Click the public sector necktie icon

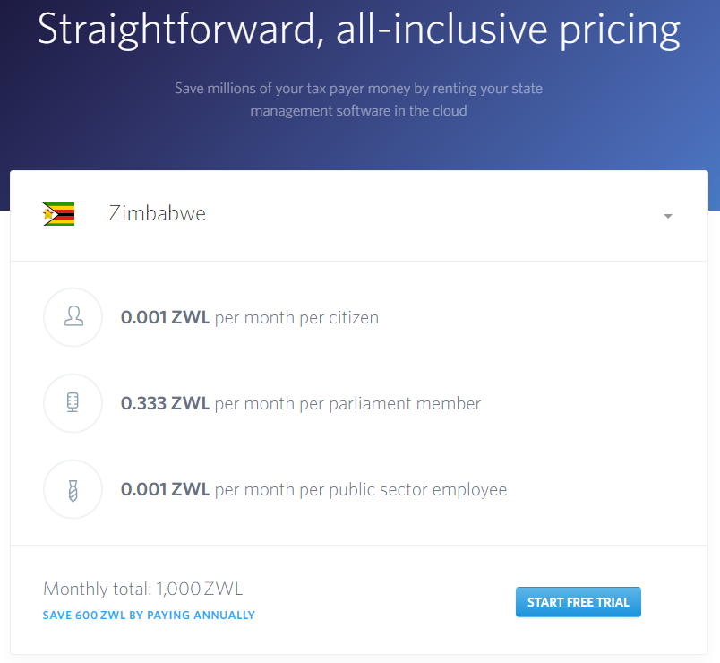[73, 490]
